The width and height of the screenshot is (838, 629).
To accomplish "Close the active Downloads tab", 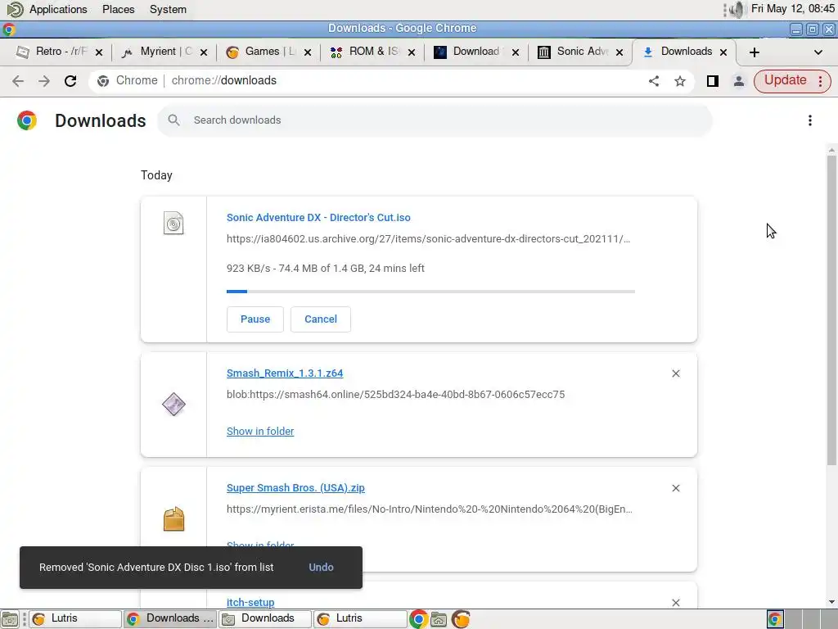I will (723, 52).
